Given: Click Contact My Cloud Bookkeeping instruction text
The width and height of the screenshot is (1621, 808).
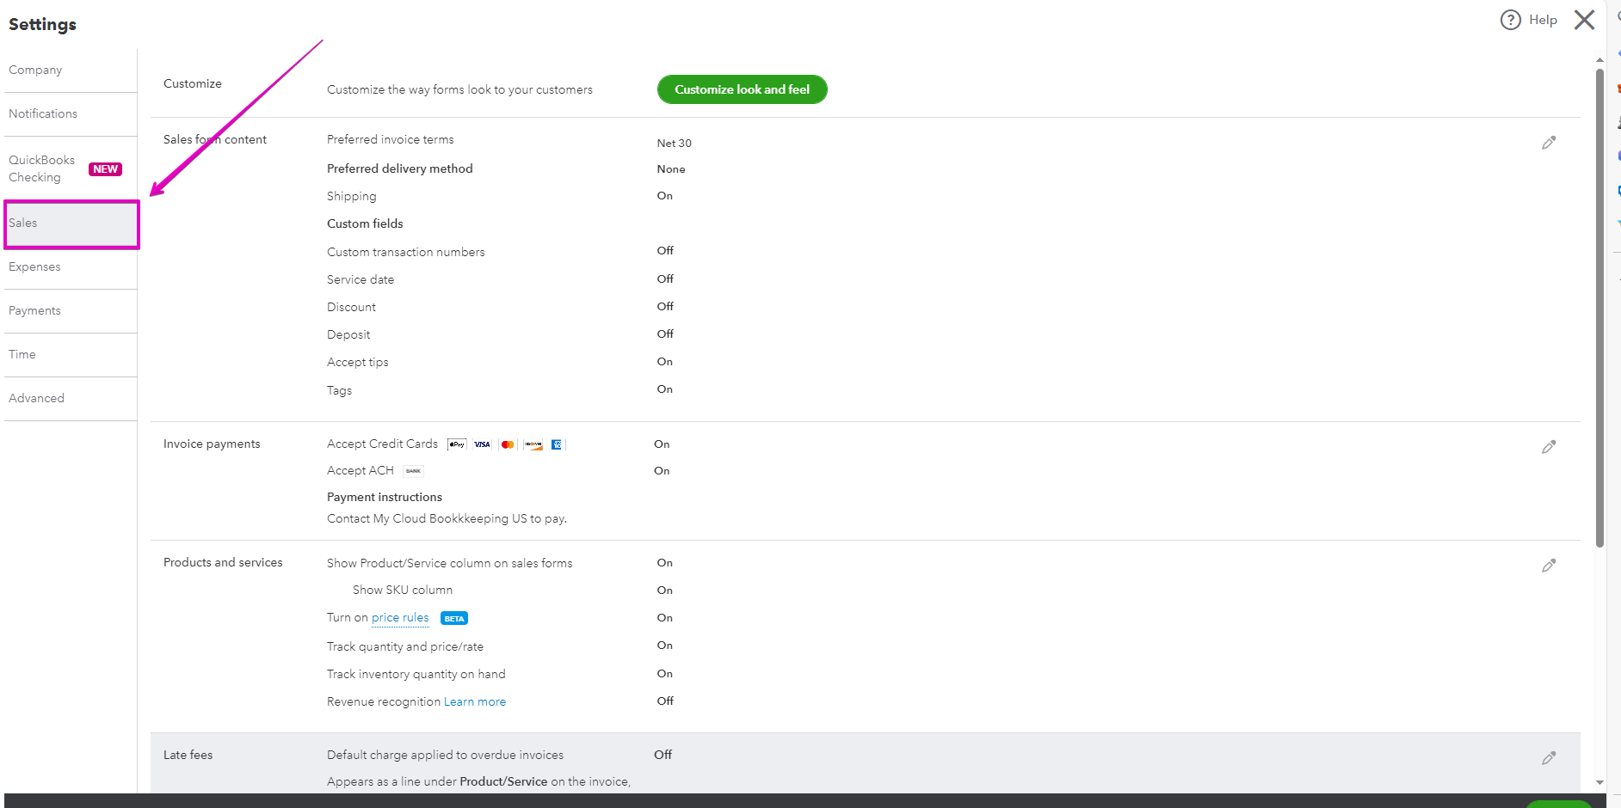Looking at the screenshot, I should point(447,519).
